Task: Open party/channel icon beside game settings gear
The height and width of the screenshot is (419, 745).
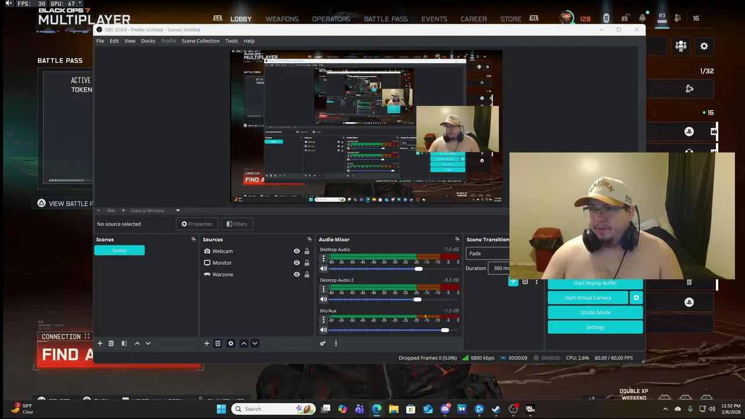Action: pyautogui.click(x=681, y=46)
